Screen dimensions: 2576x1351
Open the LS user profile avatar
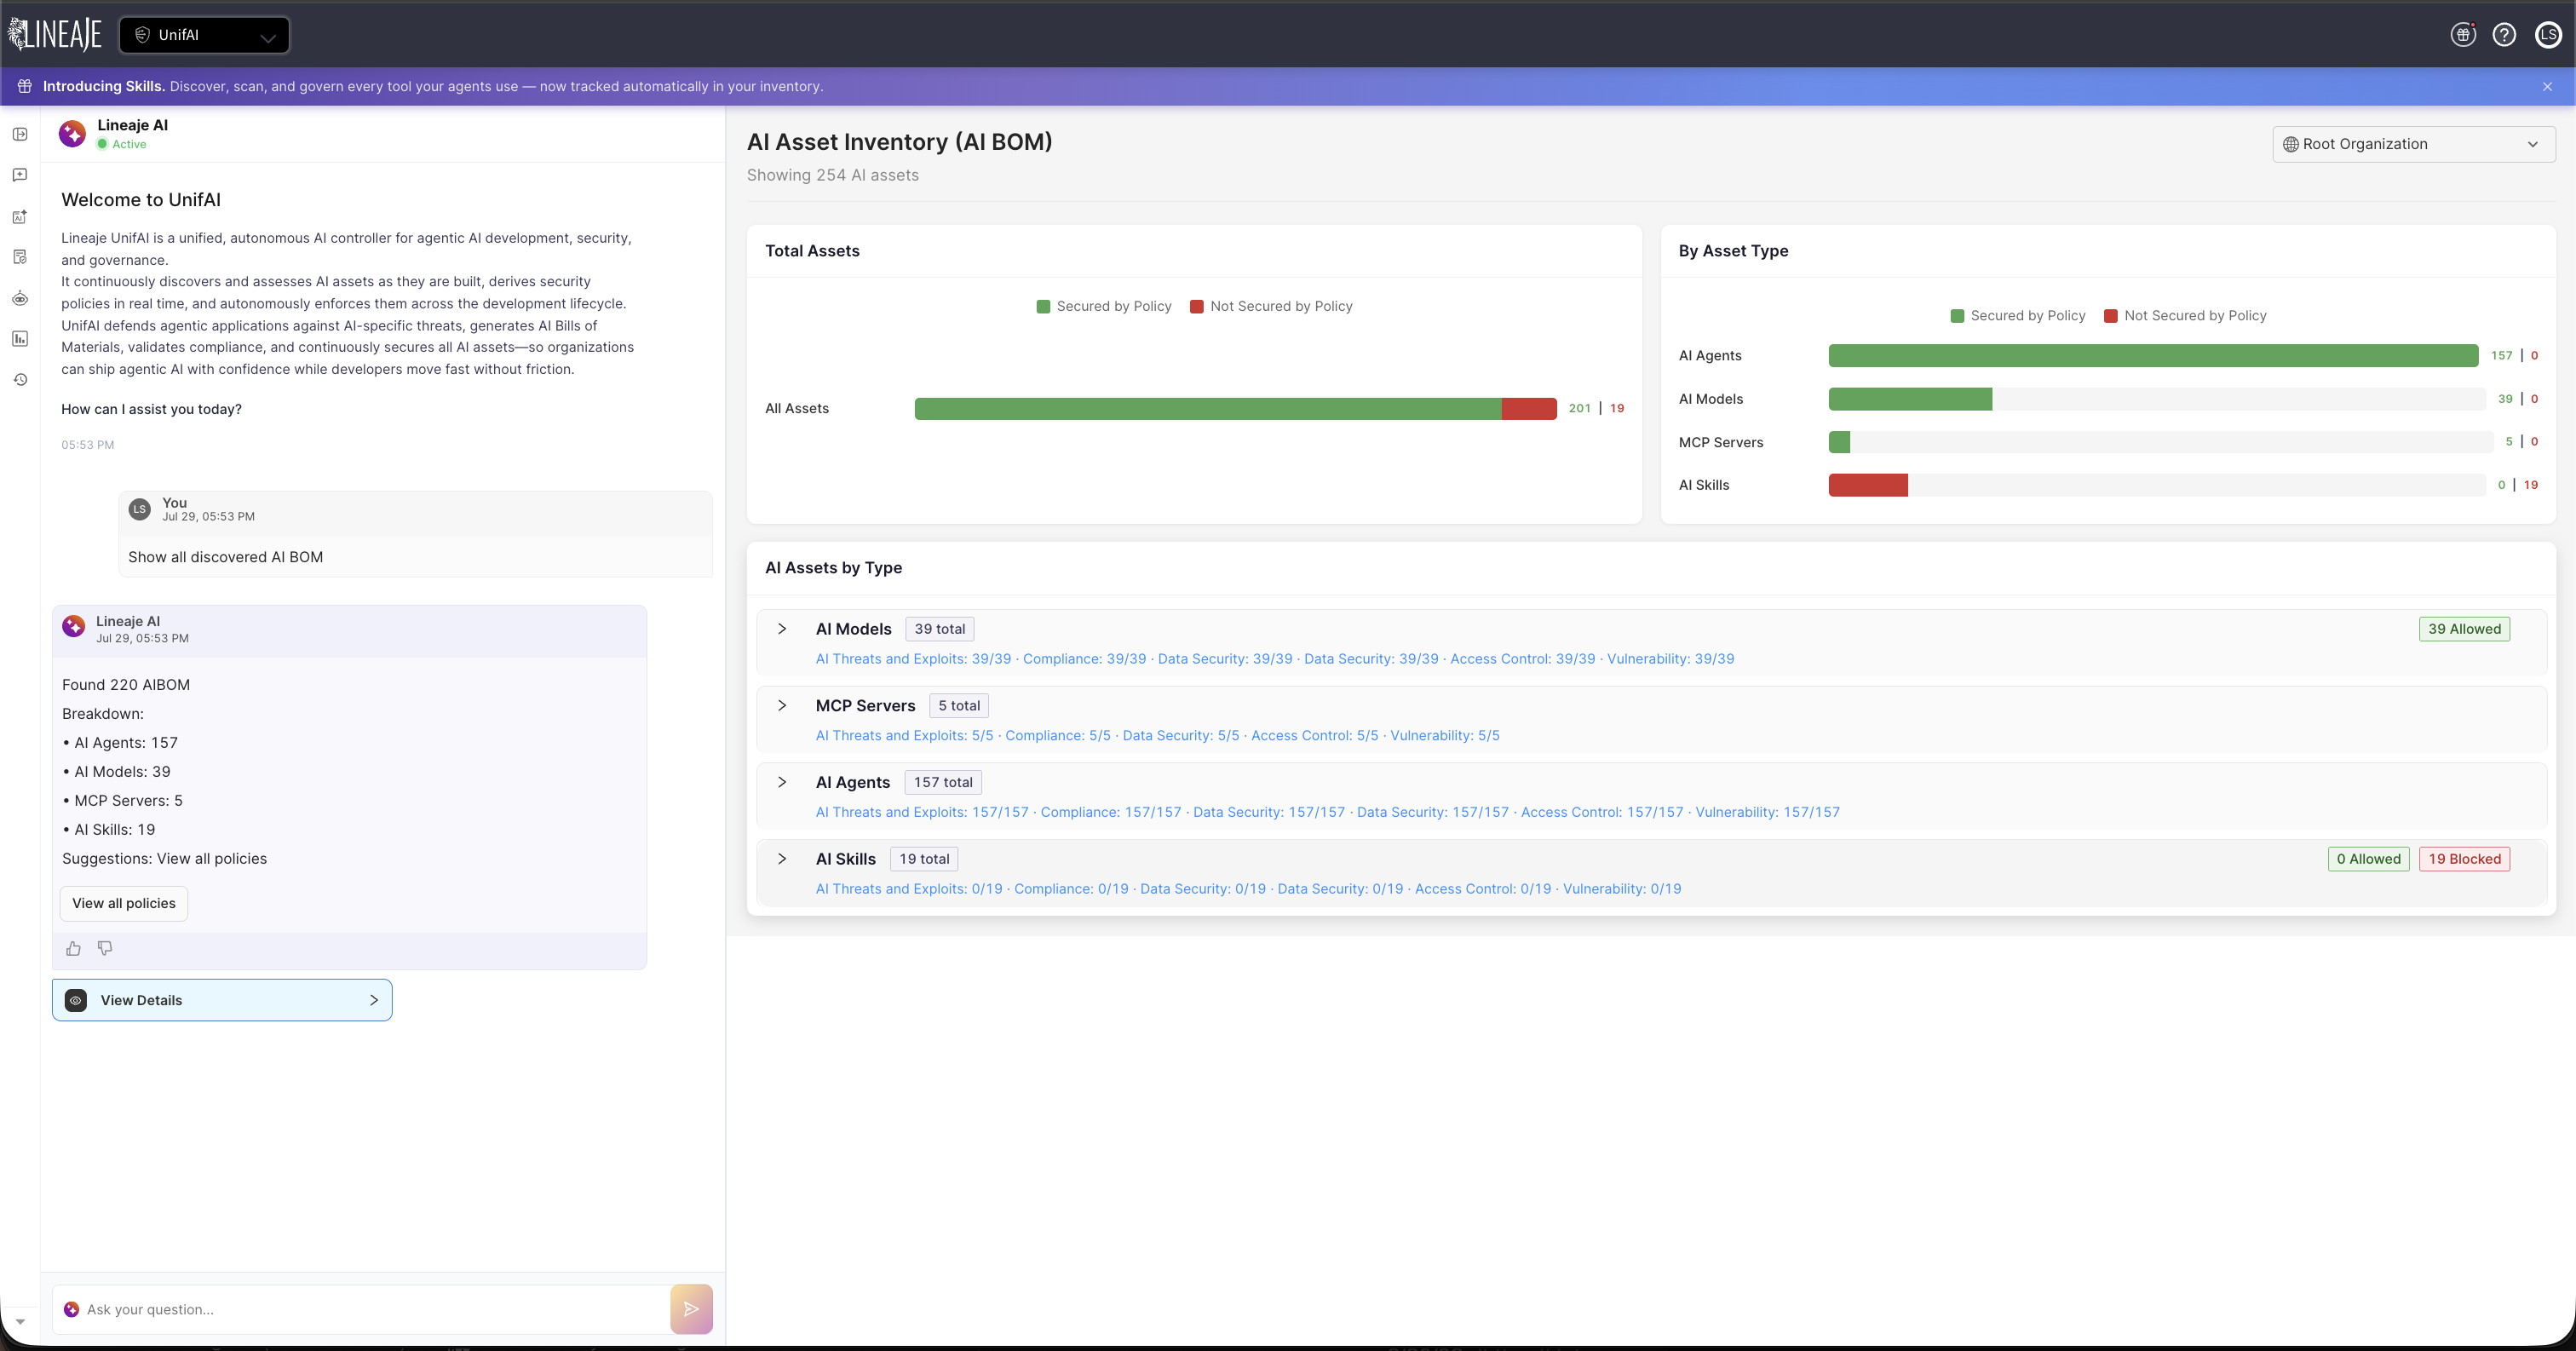pyautogui.click(x=2548, y=35)
